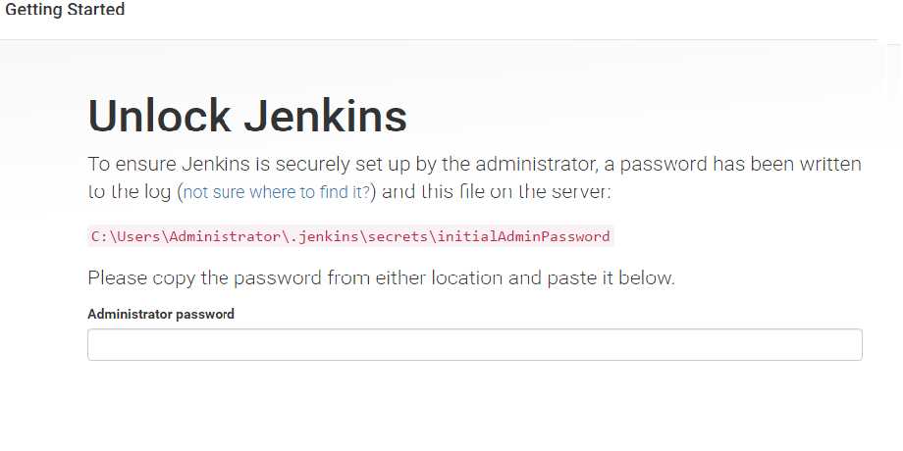
Task: Click 'Administrator' in the red file path
Action: pos(230,236)
